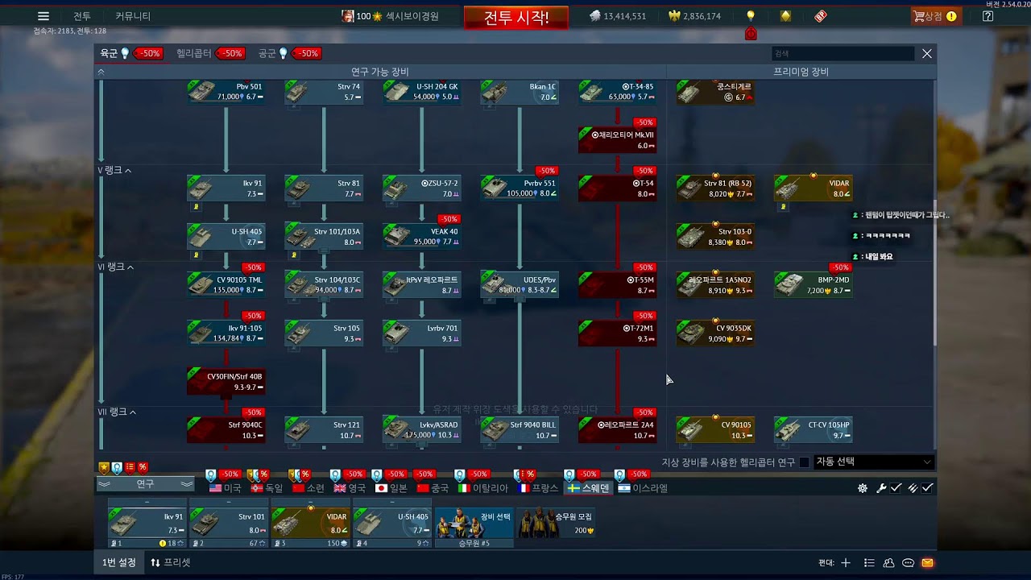Click the research tree vertical scrollbar
The height and width of the screenshot is (580, 1031).
click(935, 274)
